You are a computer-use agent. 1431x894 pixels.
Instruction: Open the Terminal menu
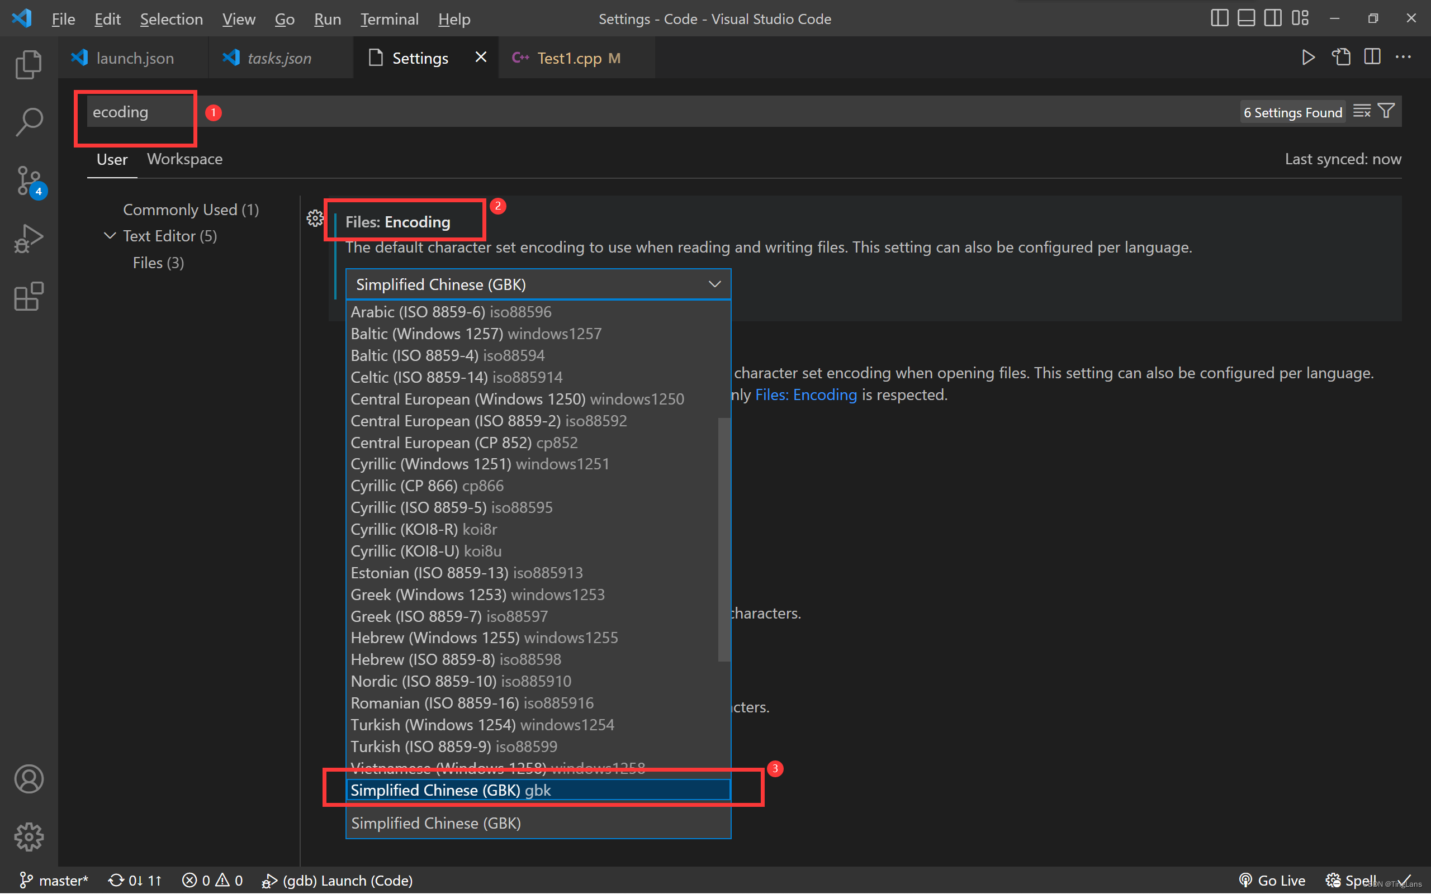(x=389, y=19)
